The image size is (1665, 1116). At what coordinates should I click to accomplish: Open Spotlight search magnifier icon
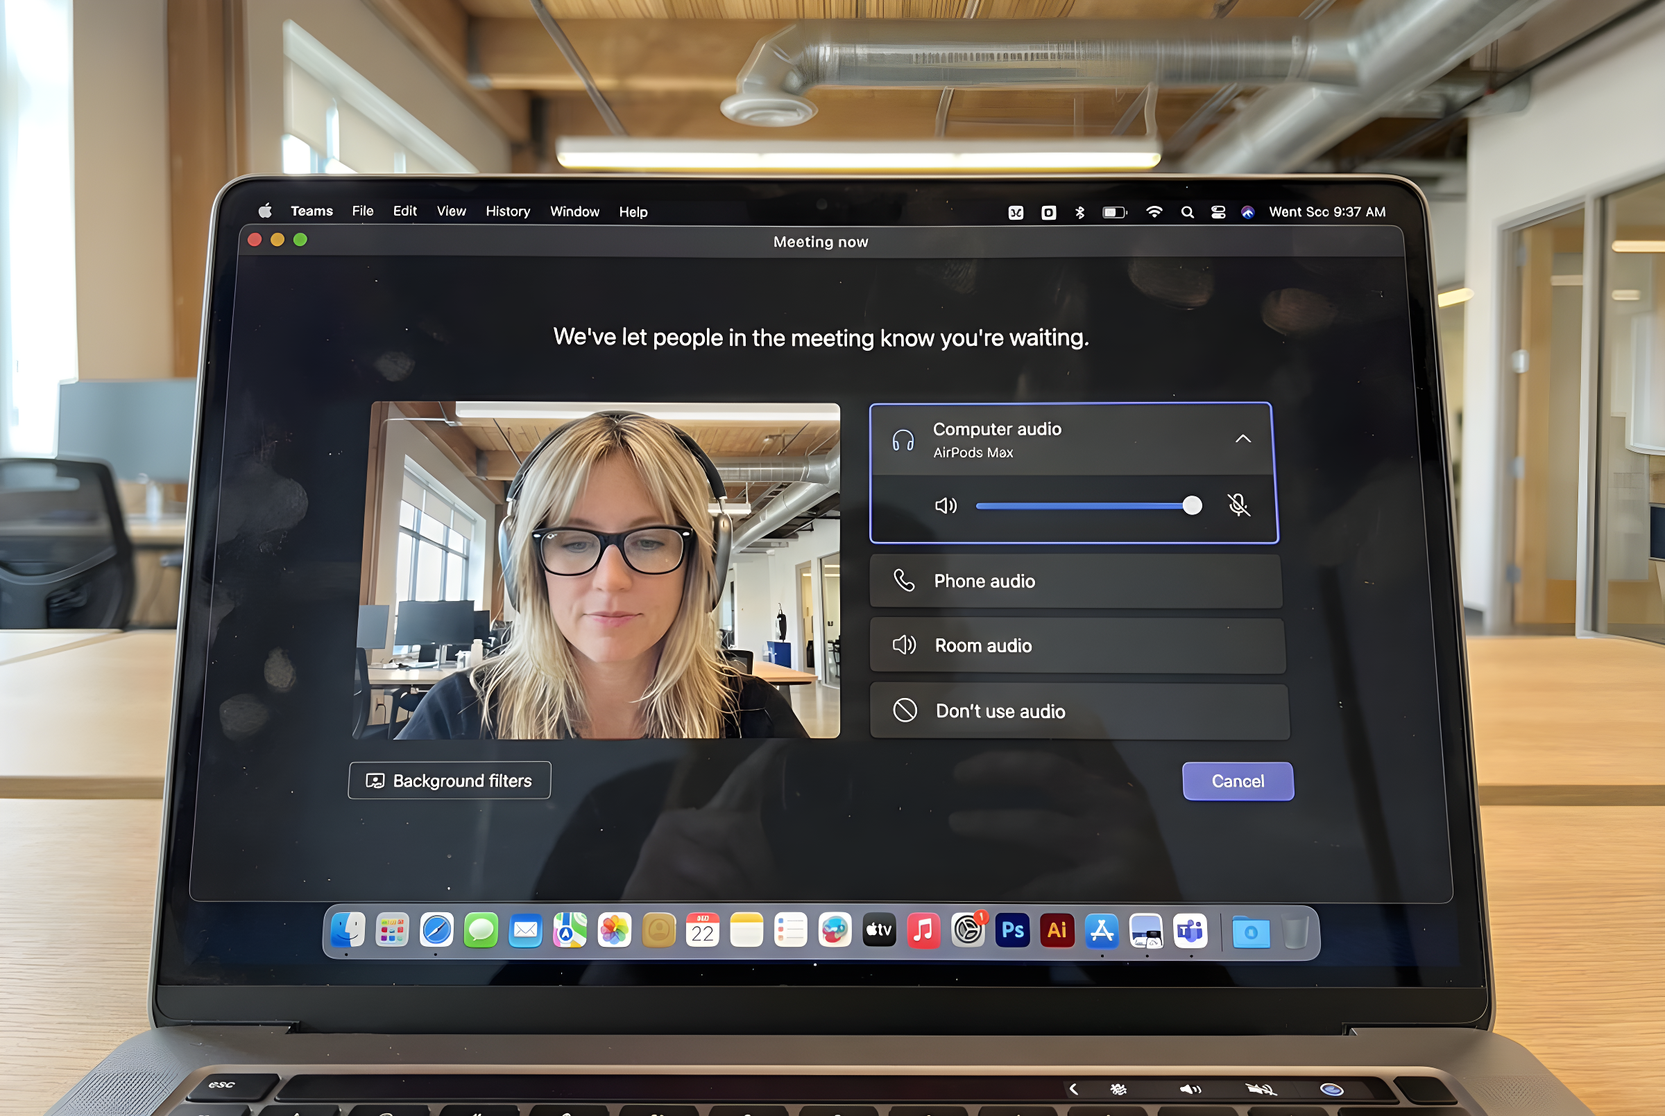coord(1186,212)
